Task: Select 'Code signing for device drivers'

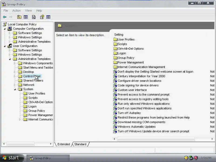Action: (138, 85)
